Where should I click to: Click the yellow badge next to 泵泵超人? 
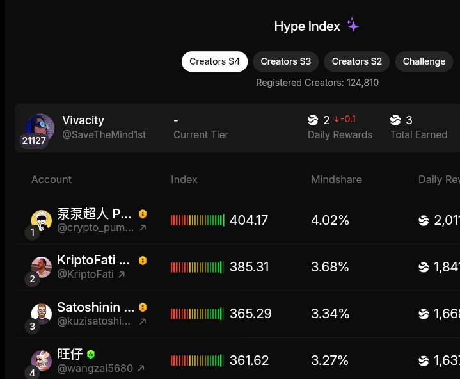pyautogui.click(x=143, y=214)
